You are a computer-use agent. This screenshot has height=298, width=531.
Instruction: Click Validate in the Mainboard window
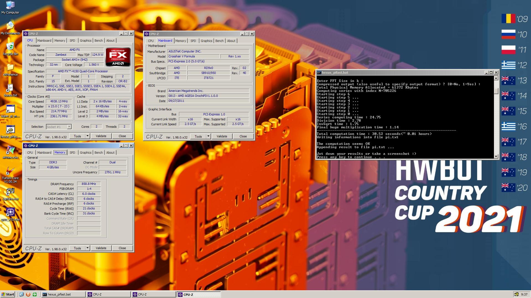(222, 136)
